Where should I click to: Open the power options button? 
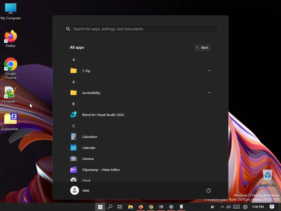[209, 190]
